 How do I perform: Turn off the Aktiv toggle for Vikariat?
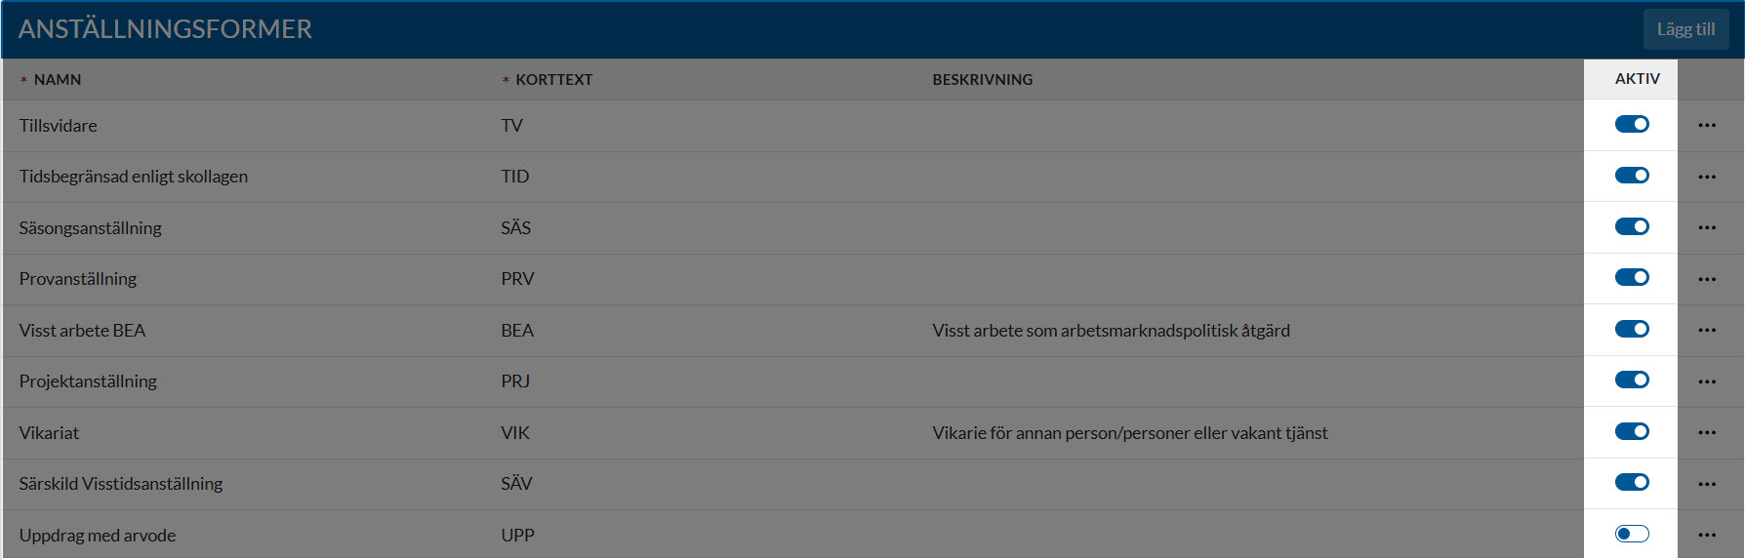(1632, 431)
